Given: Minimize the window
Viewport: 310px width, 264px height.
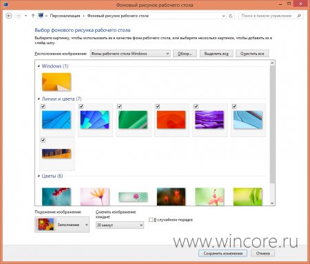Looking at the screenshot, I should point(280,4).
